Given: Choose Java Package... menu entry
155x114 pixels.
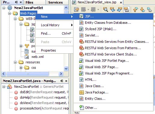Looking at the screenshot, I should [x=113, y=92].
